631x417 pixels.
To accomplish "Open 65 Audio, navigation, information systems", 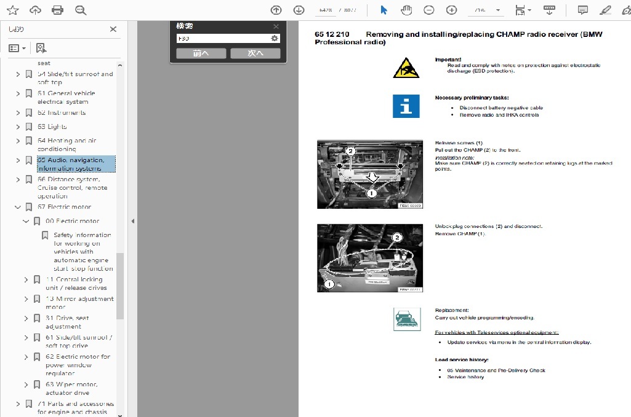I will click(76, 164).
